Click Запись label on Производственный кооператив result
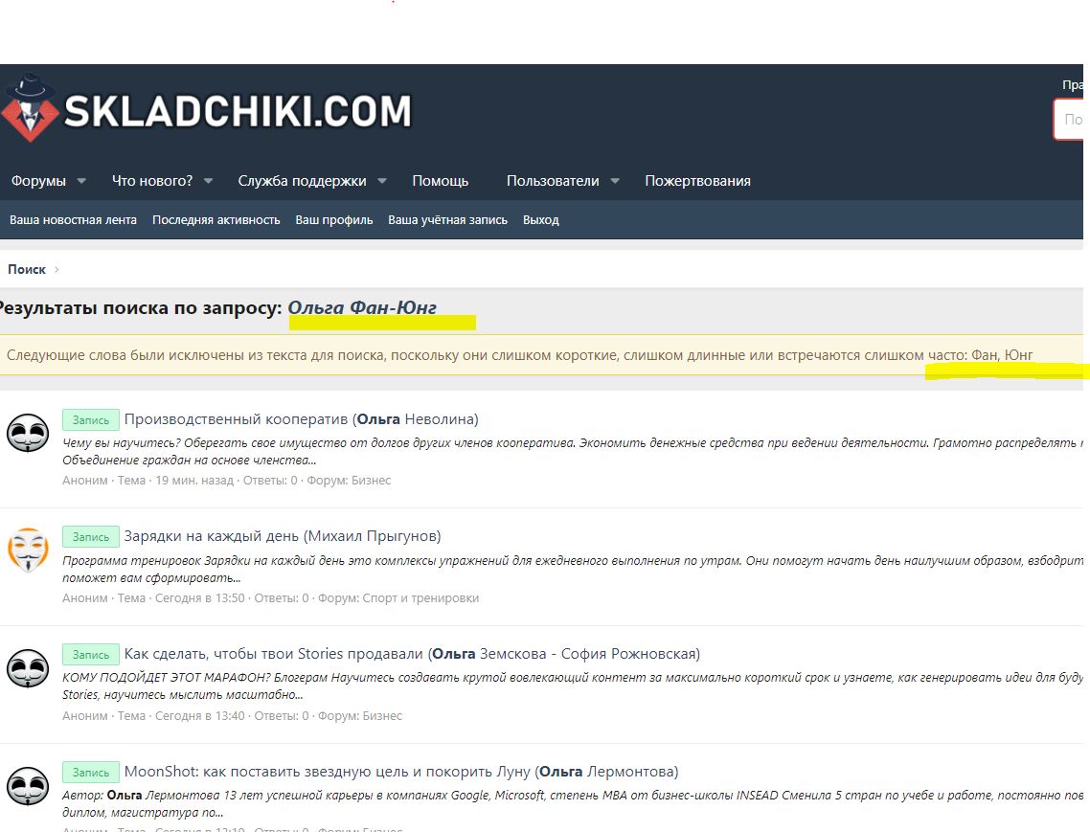The width and height of the screenshot is (1090, 832). 90,419
